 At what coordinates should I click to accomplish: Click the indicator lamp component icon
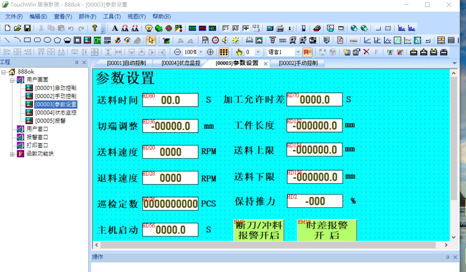tap(149, 28)
